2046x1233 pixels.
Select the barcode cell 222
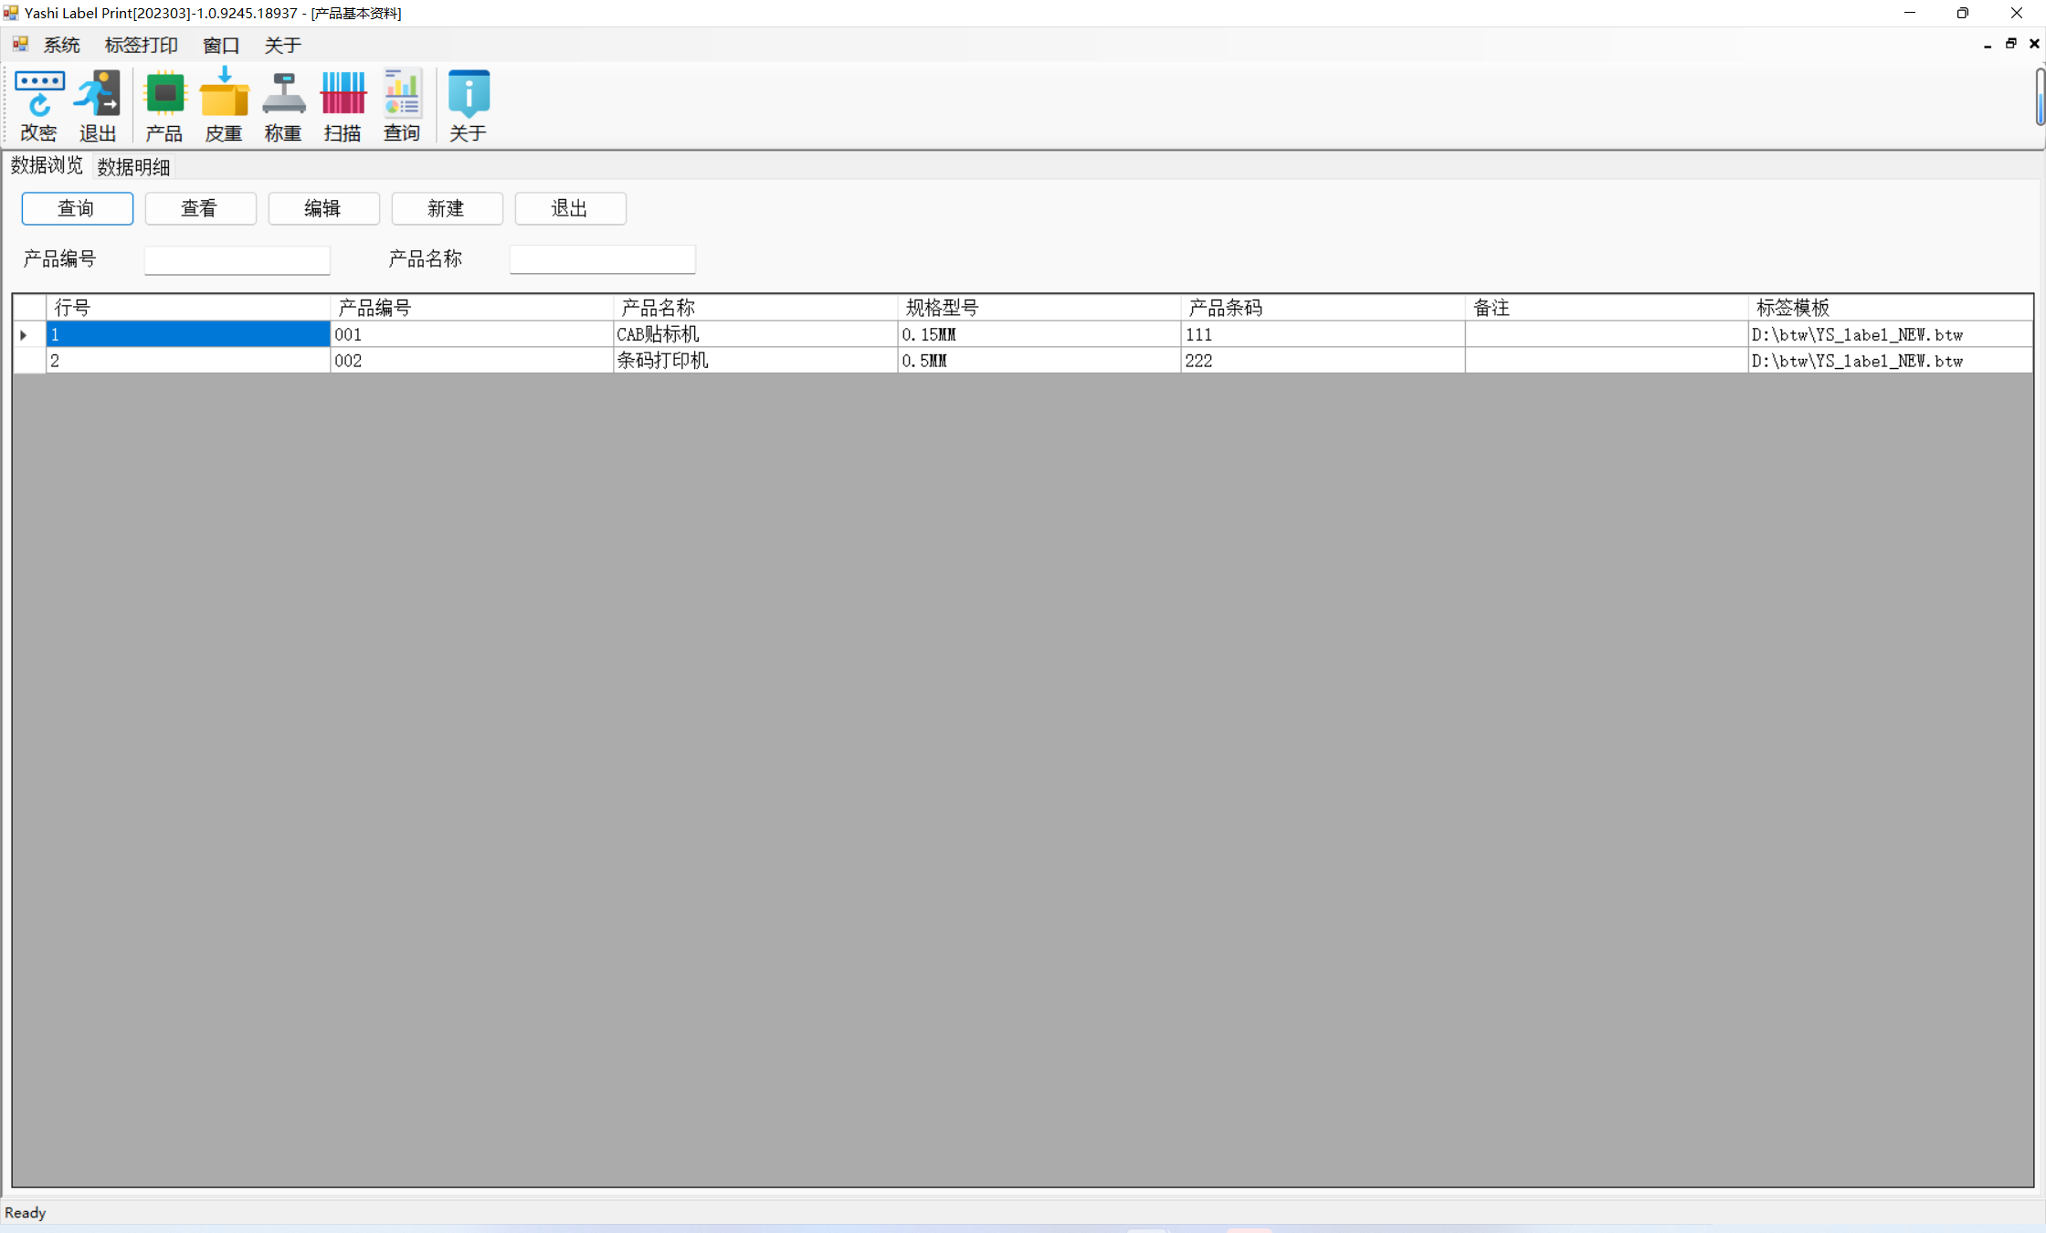[x=1323, y=361]
